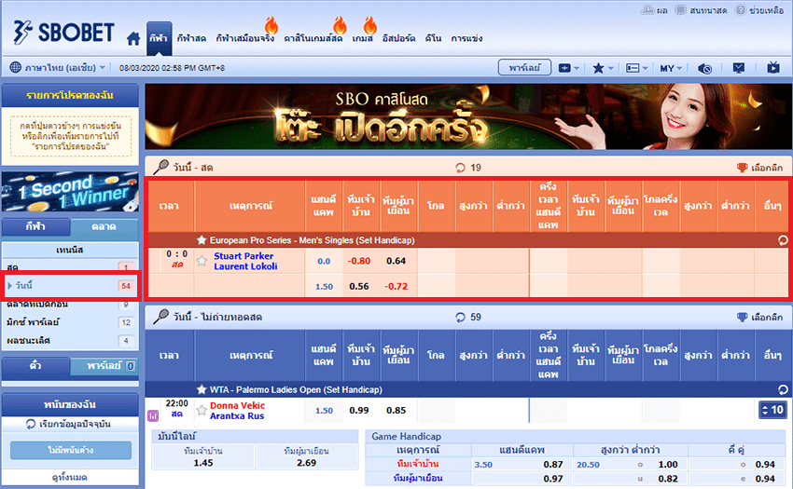This screenshot has width=793, height=489.
Task: Open the ผล results icon link
Action: [655, 10]
